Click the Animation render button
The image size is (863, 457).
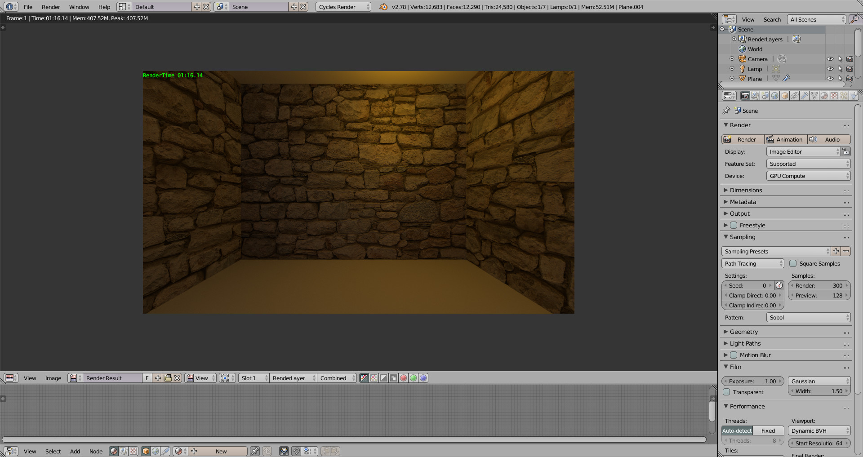[786, 140]
